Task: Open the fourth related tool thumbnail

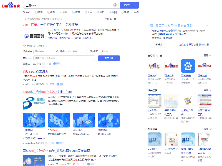Action: pos(205,101)
